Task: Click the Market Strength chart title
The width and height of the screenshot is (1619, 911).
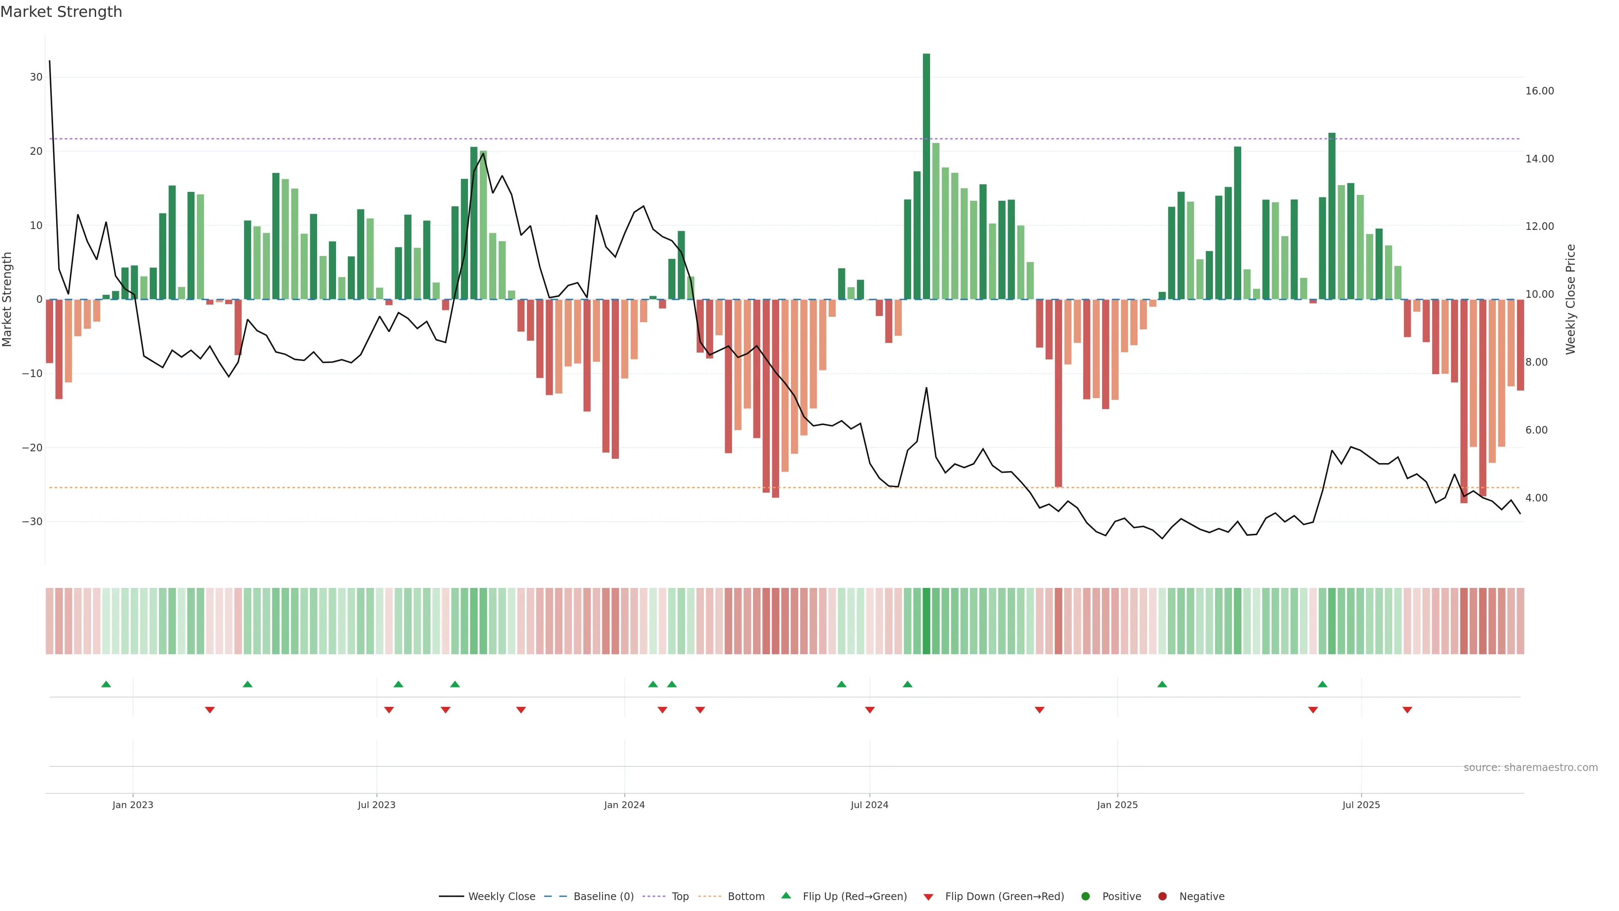Action: click(x=61, y=12)
